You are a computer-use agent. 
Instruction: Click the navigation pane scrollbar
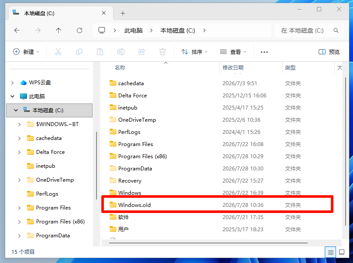pos(97,166)
